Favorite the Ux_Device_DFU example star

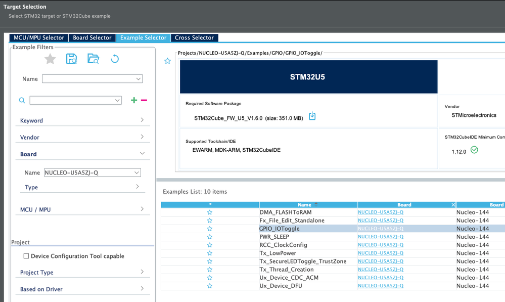210,286
